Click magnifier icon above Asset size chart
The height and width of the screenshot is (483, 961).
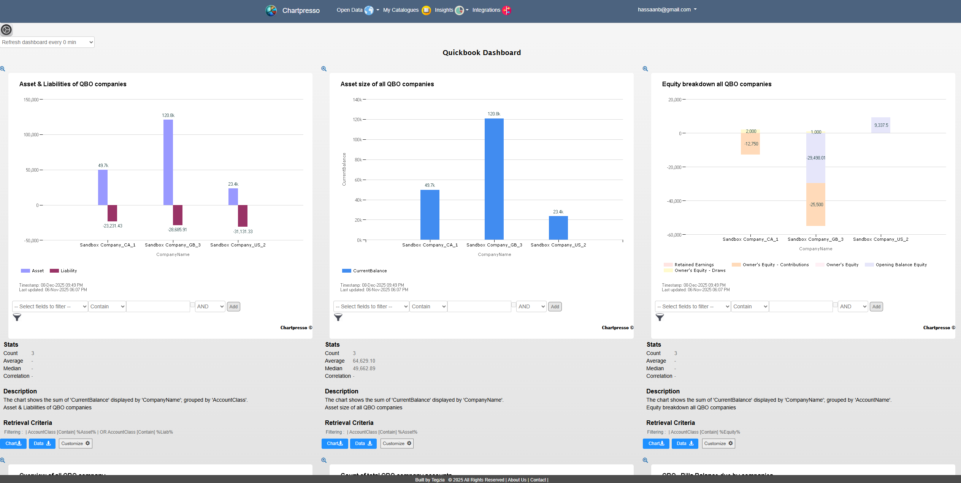click(324, 69)
